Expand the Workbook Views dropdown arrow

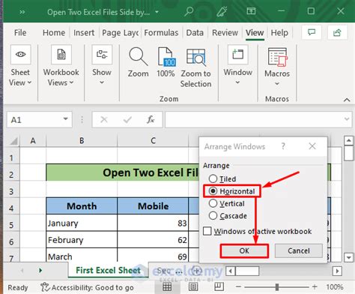point(71,82)
